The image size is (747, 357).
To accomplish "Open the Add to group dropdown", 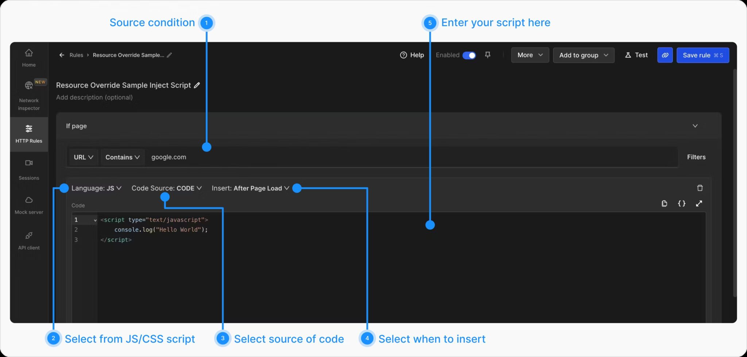I will click(x=583, y=55).
